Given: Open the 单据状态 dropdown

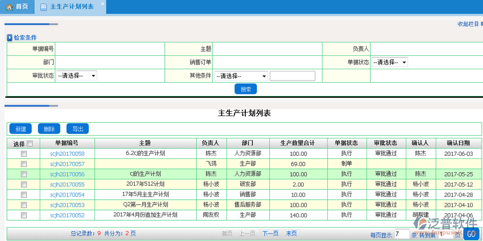Looking at the screenshot, I should click(x=390, y=62).
